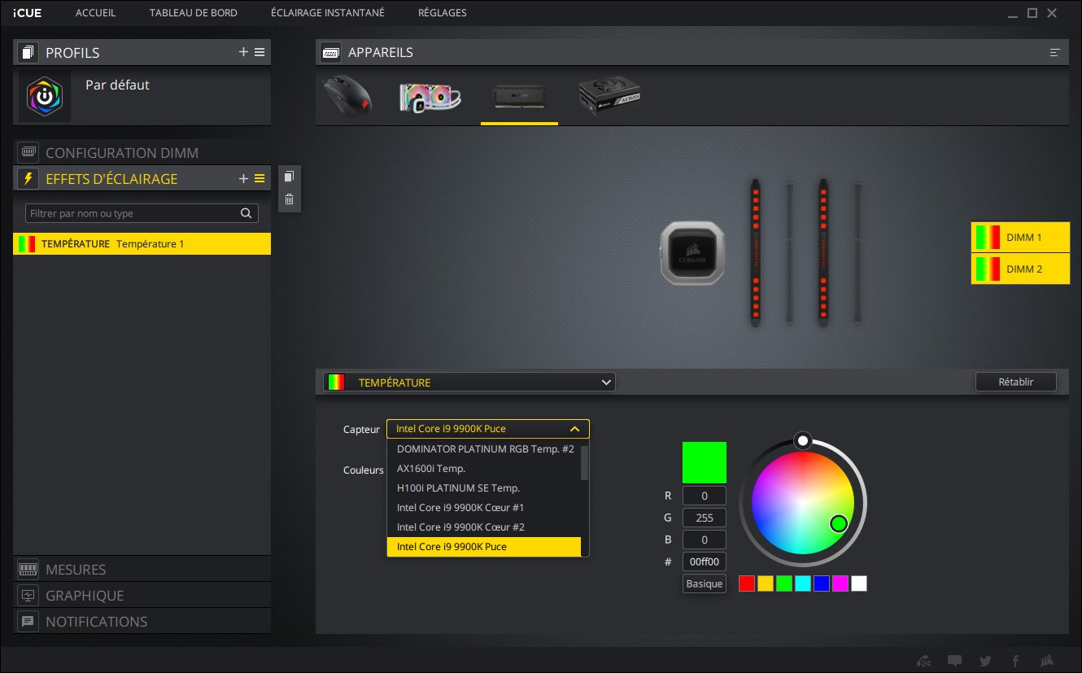This screenshot has width=1082, height=673.
Task: Select the H100i liquid cooler device
Action: pyautogui.click(x=430, y=97)
